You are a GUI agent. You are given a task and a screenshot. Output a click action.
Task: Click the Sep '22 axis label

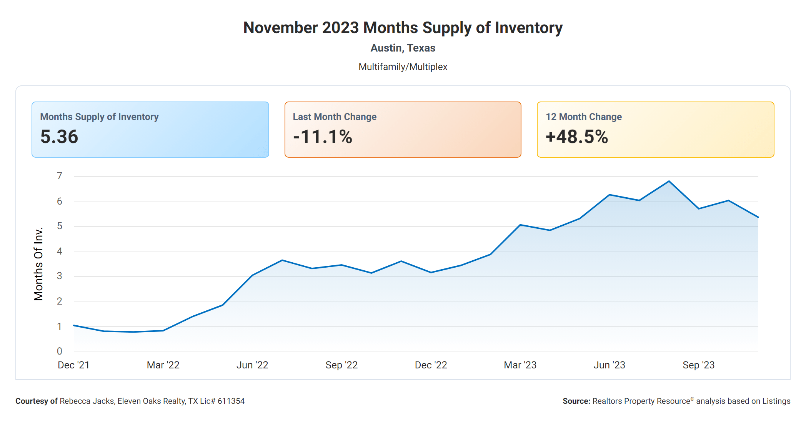point(341,365)
